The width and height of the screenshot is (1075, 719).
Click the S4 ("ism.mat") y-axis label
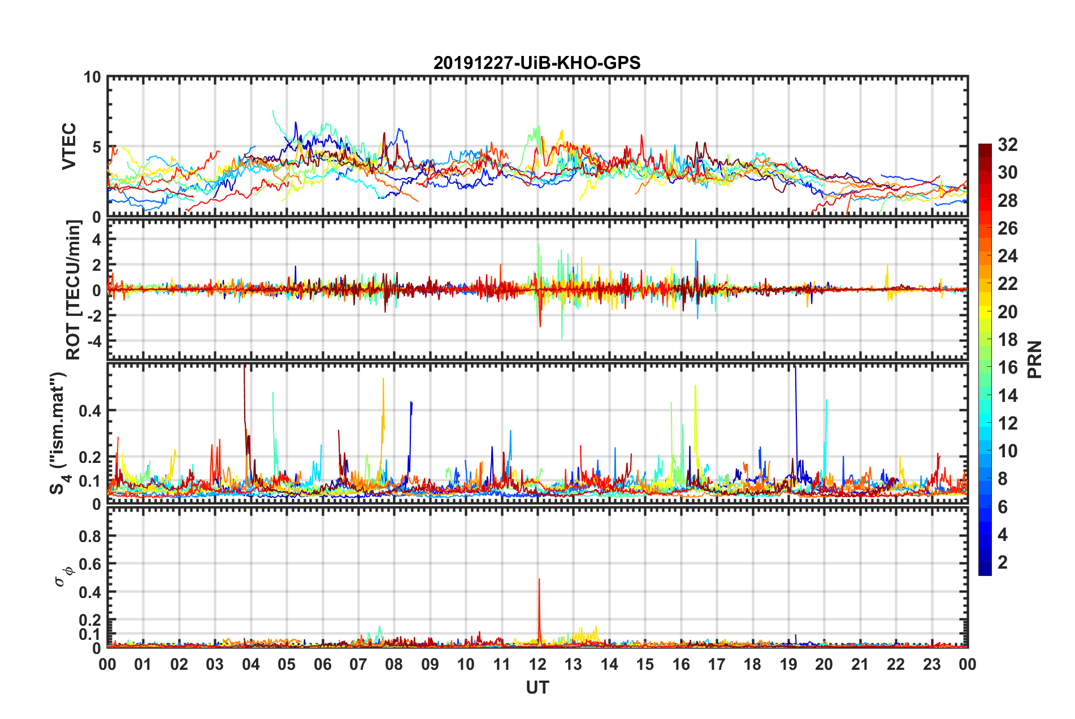pyautogui.click(x=58, y=433)
